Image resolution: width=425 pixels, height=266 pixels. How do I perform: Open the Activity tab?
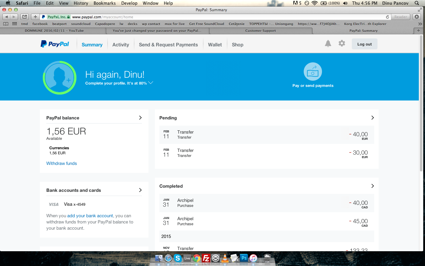pos(121,45)
